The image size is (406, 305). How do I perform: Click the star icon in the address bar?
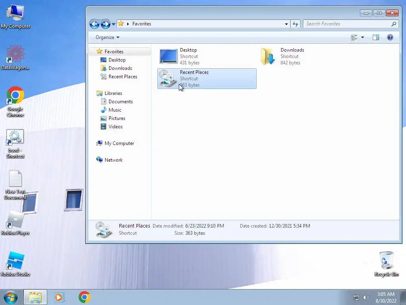(x=121, y=23)
